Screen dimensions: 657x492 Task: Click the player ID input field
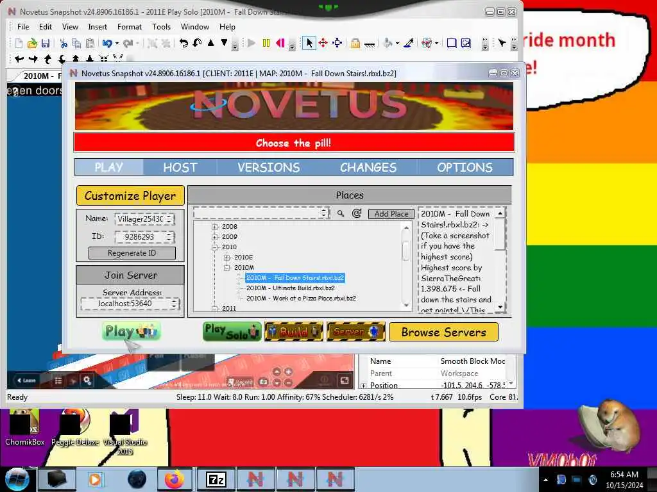pyautogui.click(x=144, y=237)
